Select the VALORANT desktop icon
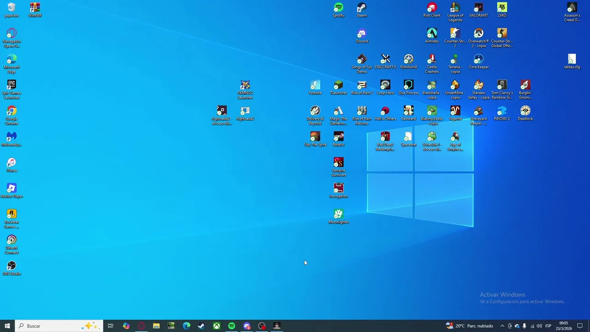The width and height of the screenshot is (590, 332). [x=478, y=10]
